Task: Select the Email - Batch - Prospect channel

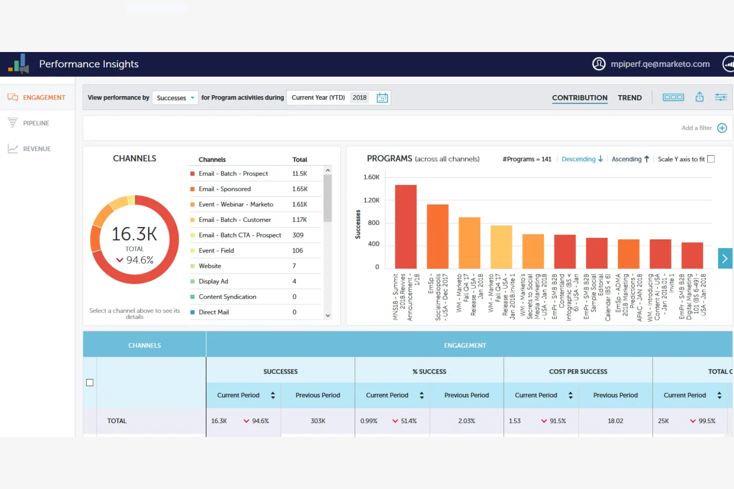Action: [x=255, y=173]
